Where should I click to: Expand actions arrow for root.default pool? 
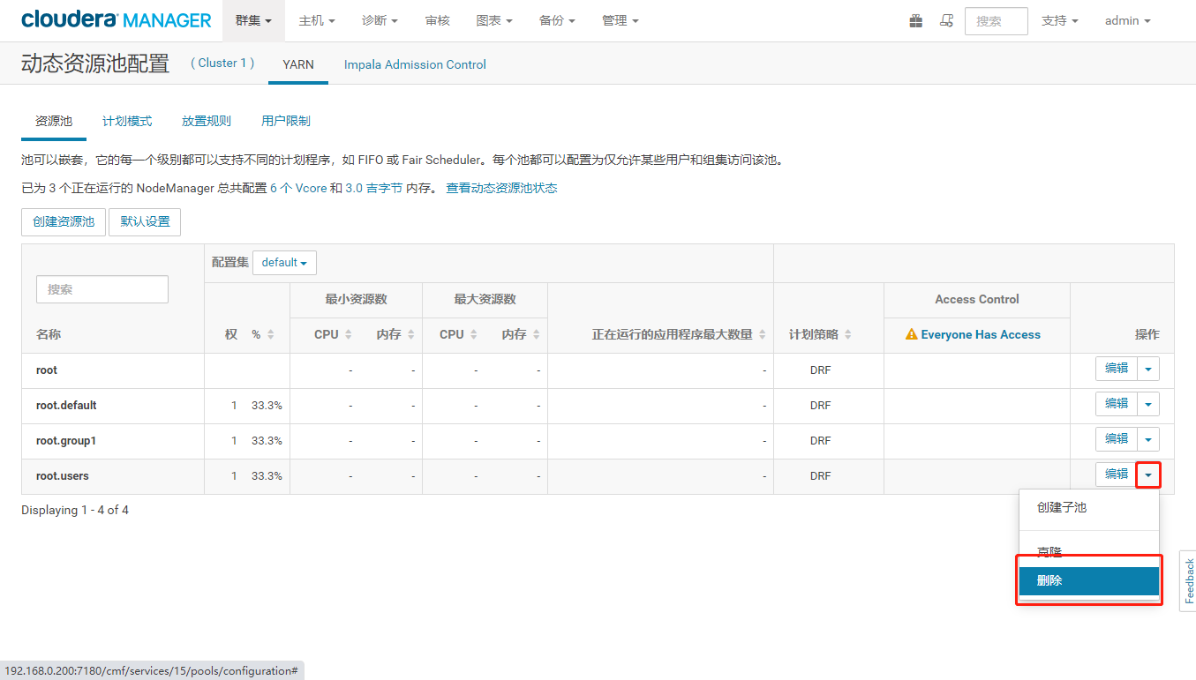click(x=1148, y=404)
